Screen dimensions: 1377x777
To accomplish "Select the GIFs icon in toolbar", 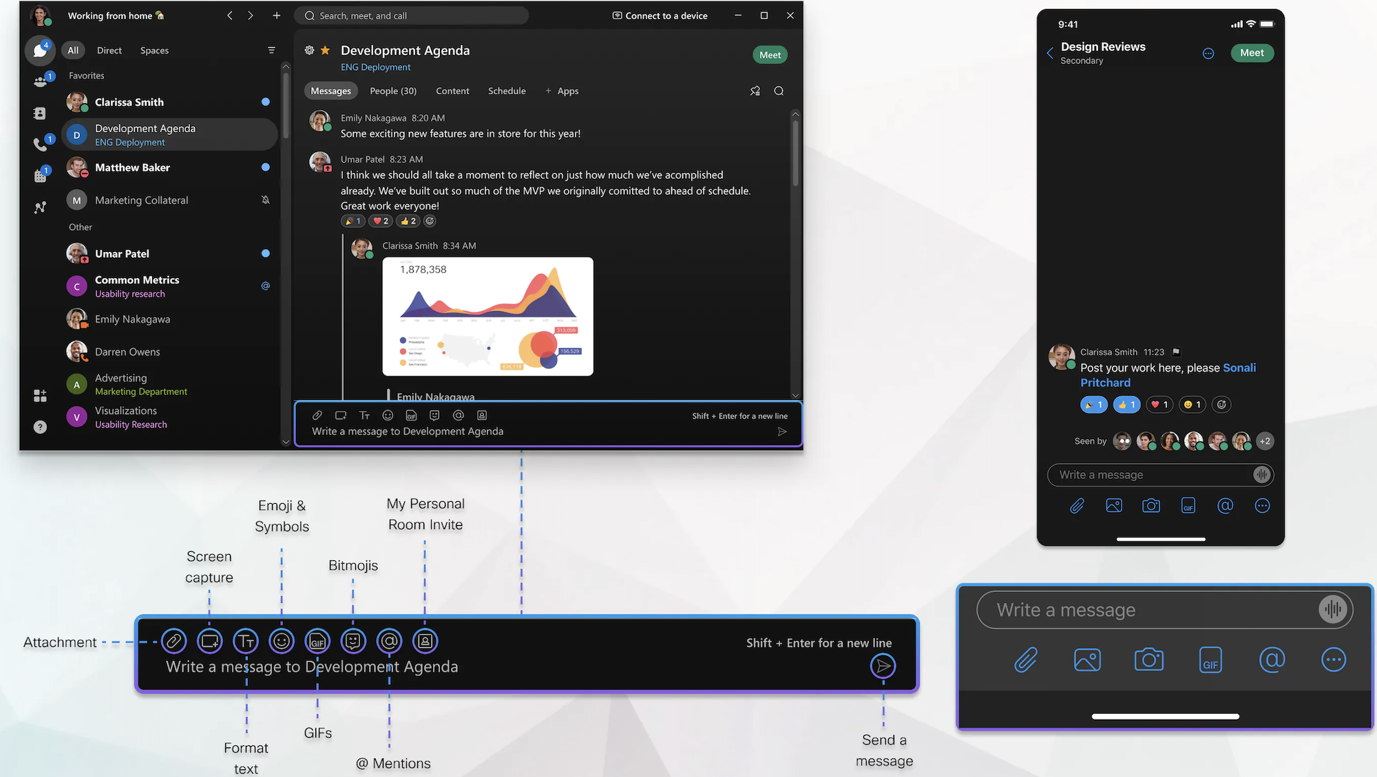I will (x=318, y=641).
